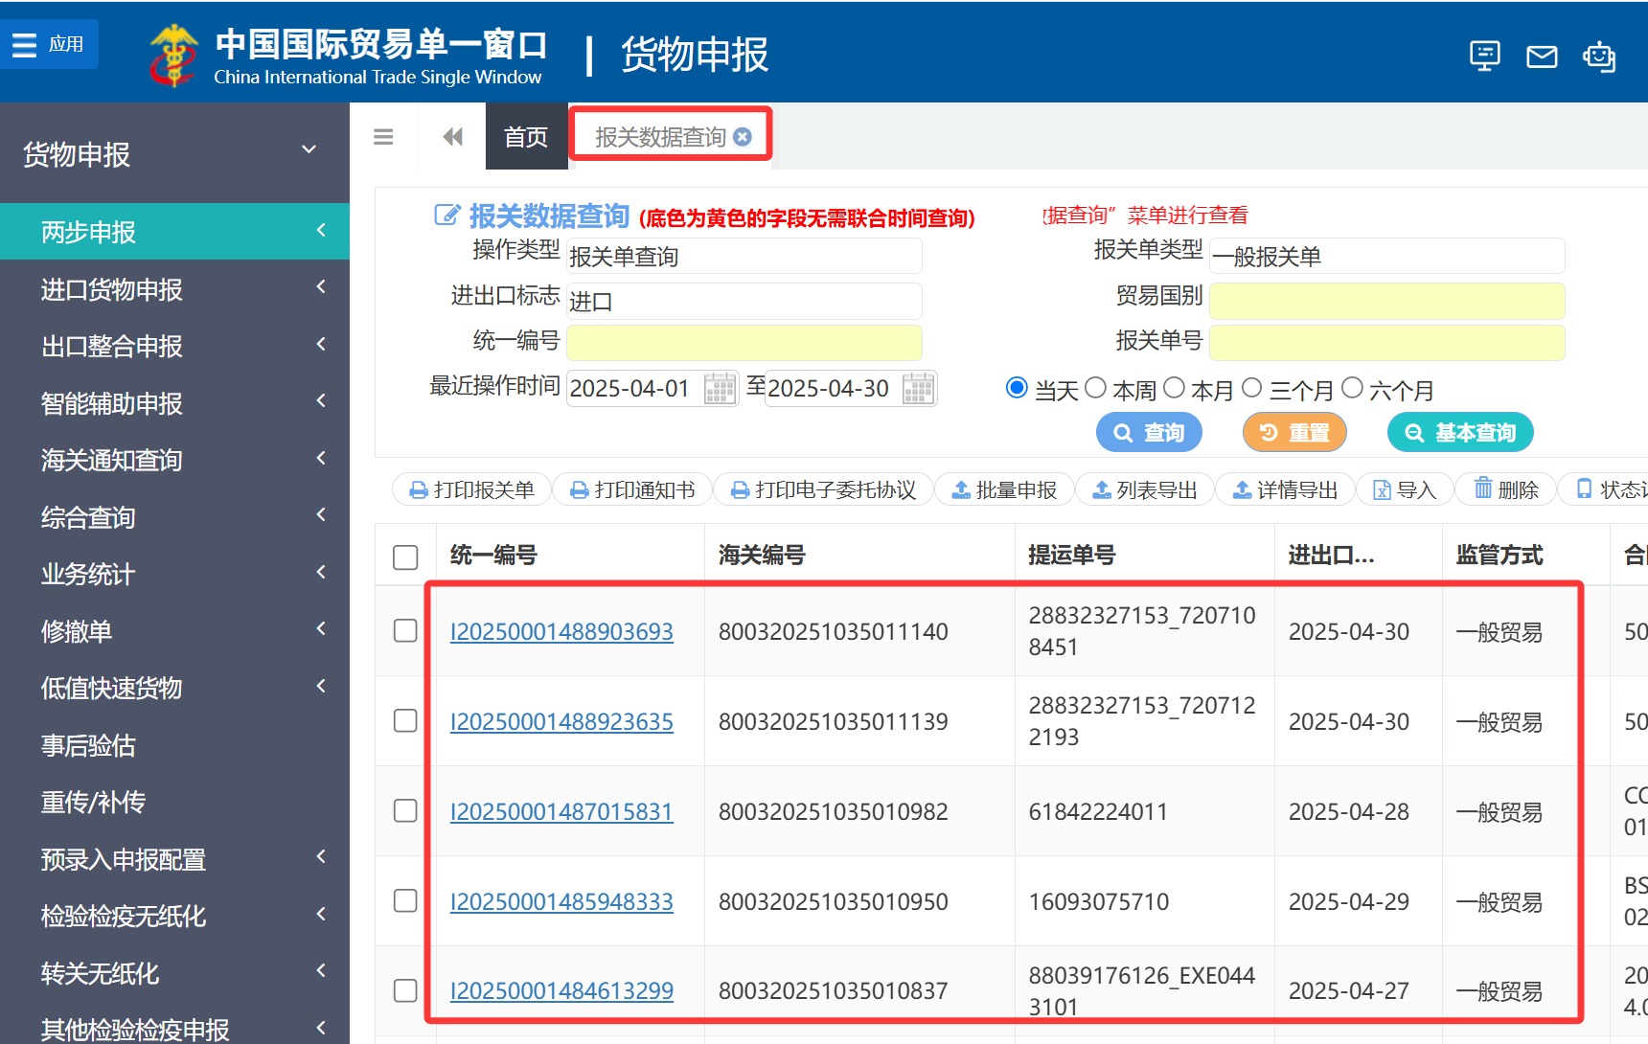Click 列表导出 export button
This screenshot has height=1044, width=1648.
1145,489
